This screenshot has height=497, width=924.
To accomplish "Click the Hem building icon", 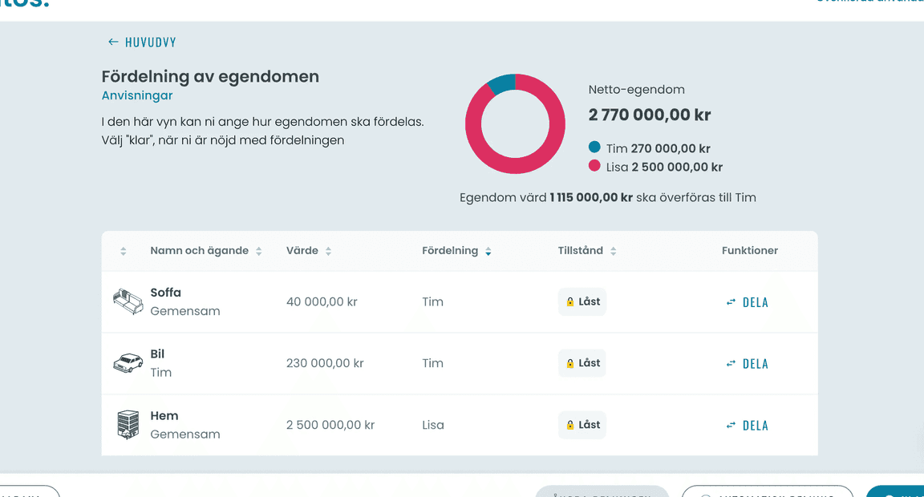I will click(128, 425).
